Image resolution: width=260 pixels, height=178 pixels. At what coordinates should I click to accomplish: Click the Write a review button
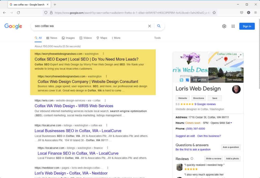[214, 159]
